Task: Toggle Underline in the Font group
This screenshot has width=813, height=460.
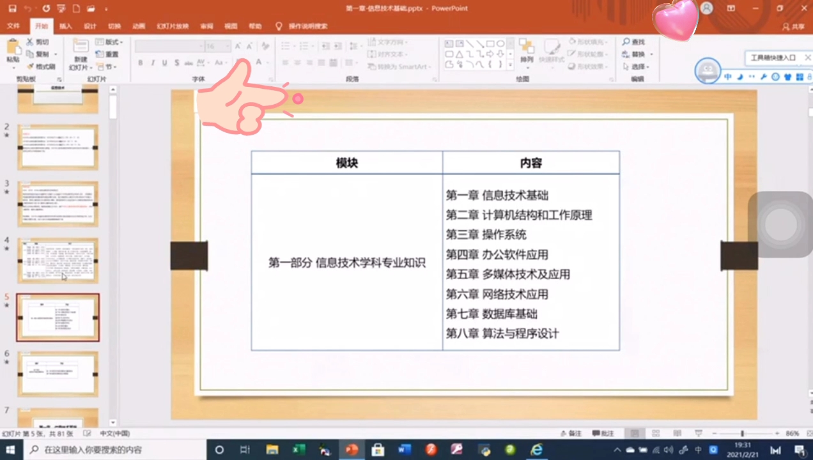Action: [165, 62]
